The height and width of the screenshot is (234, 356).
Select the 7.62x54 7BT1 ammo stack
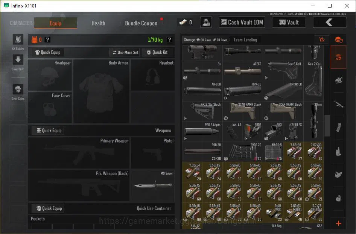point(192,172)
